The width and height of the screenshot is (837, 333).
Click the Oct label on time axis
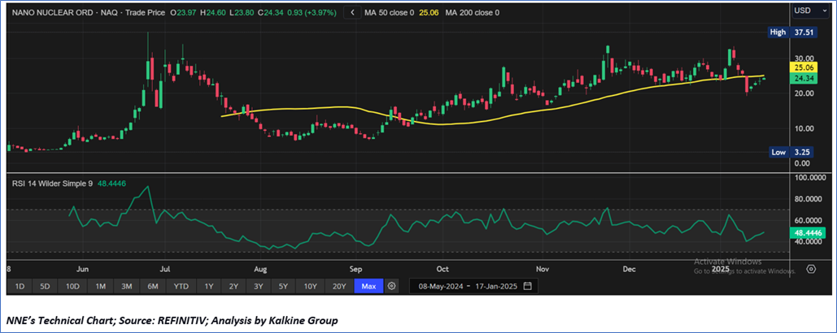click(x=442, y=269)
